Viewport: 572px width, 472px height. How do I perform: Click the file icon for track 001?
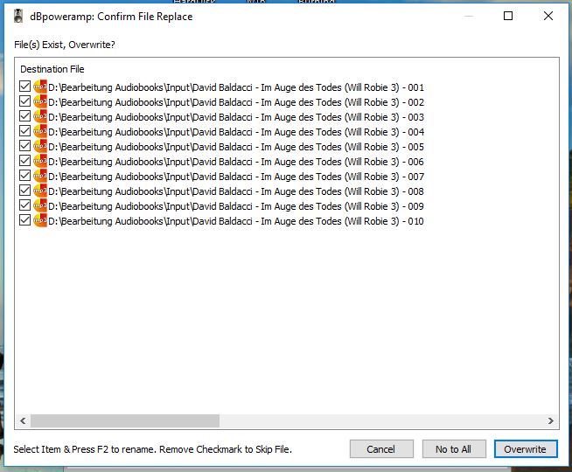(39, 87)
